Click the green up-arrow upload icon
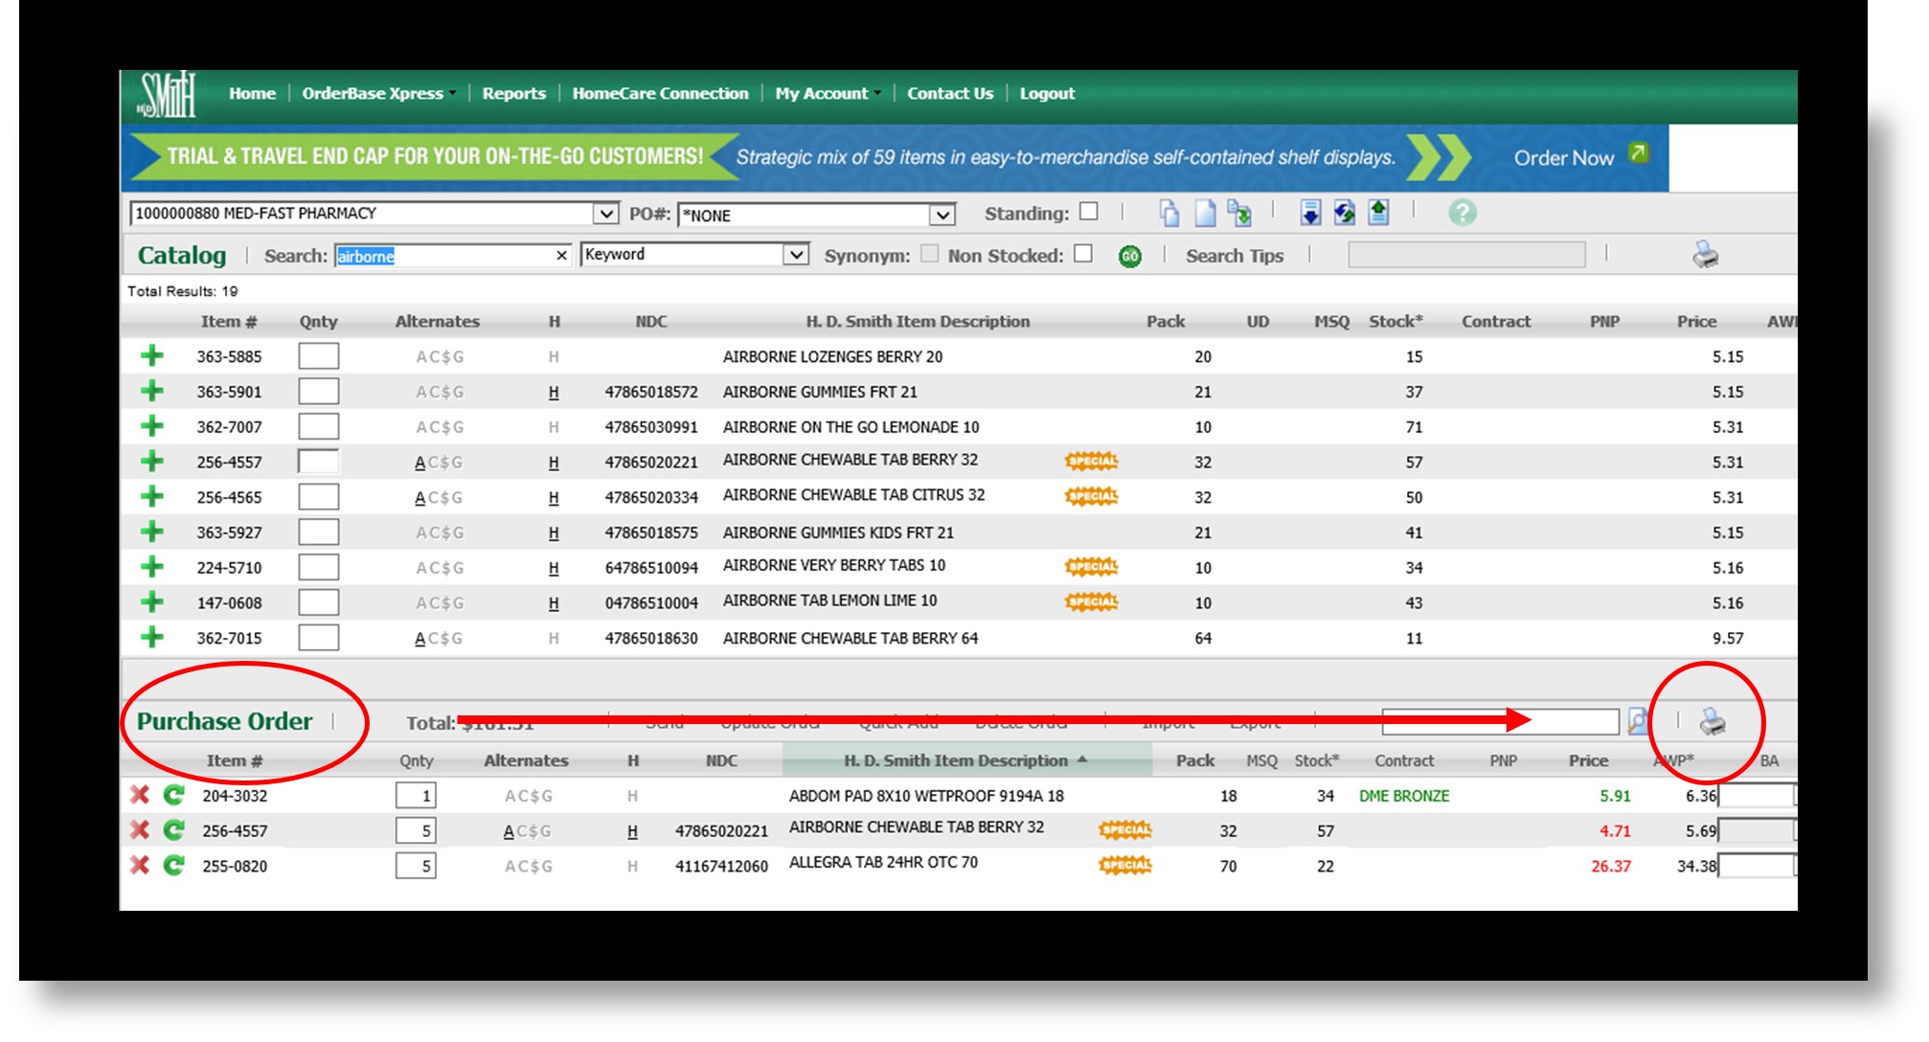Image resolution: width=1929 pixels, height=1042 pixels. tap(1378, 213)
